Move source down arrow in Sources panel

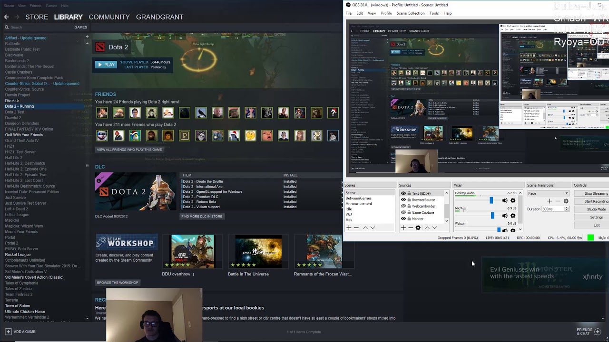(x=434, y=228)
